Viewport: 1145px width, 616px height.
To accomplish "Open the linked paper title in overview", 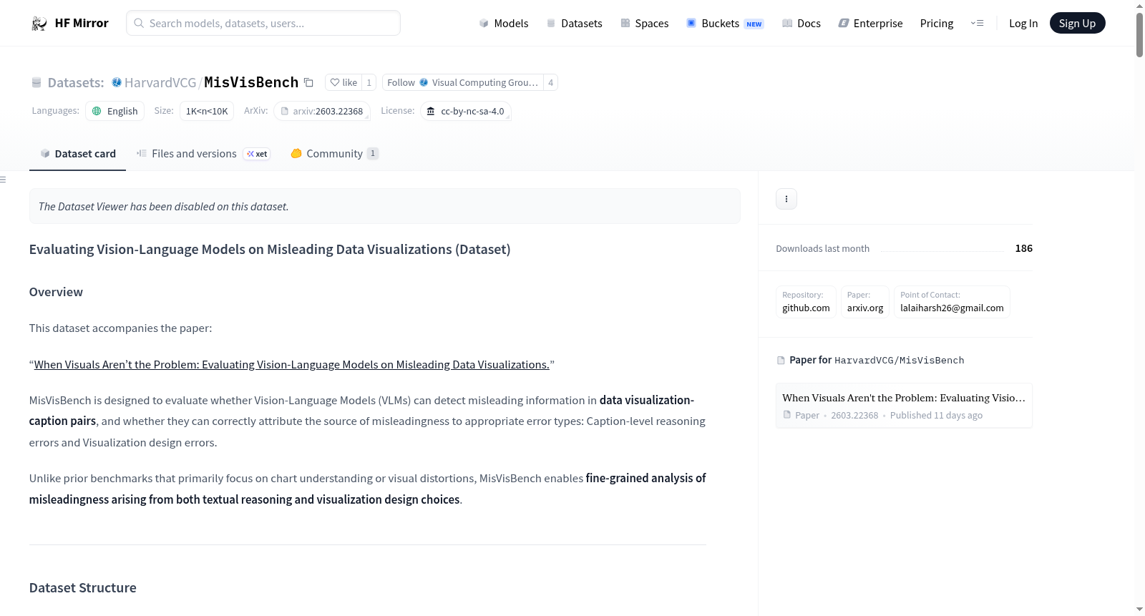I will [x=292, y=365].
